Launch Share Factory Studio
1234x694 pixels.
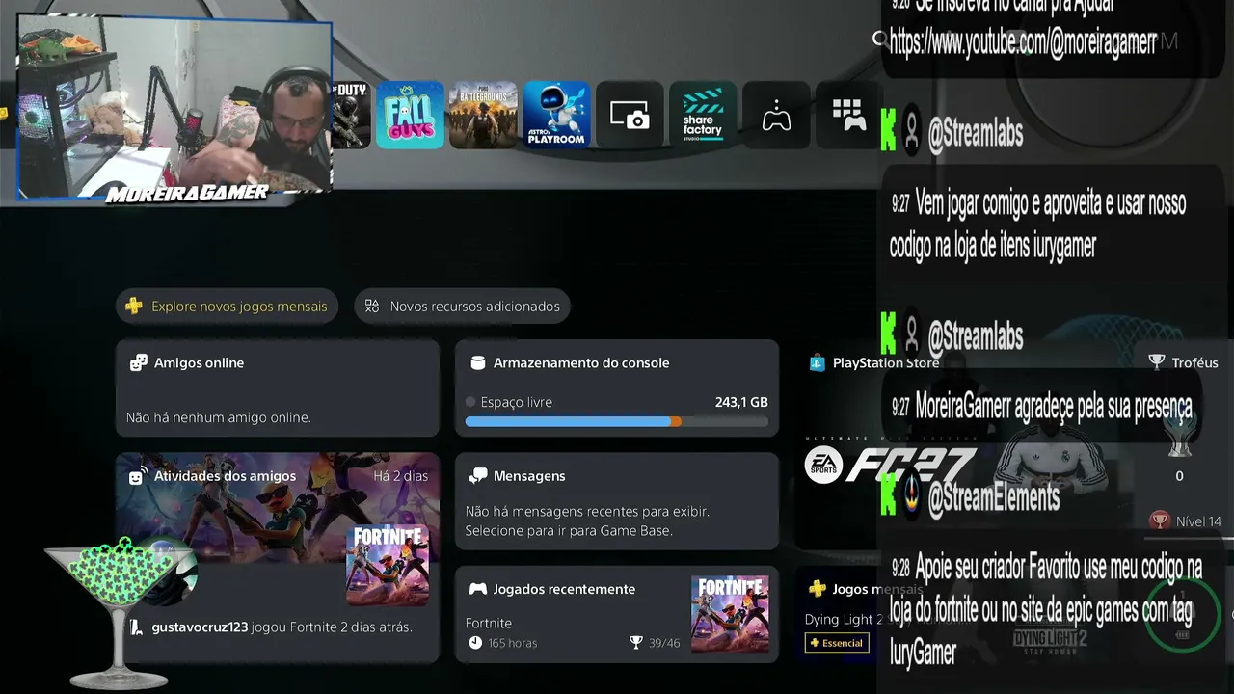pos(703,115)
